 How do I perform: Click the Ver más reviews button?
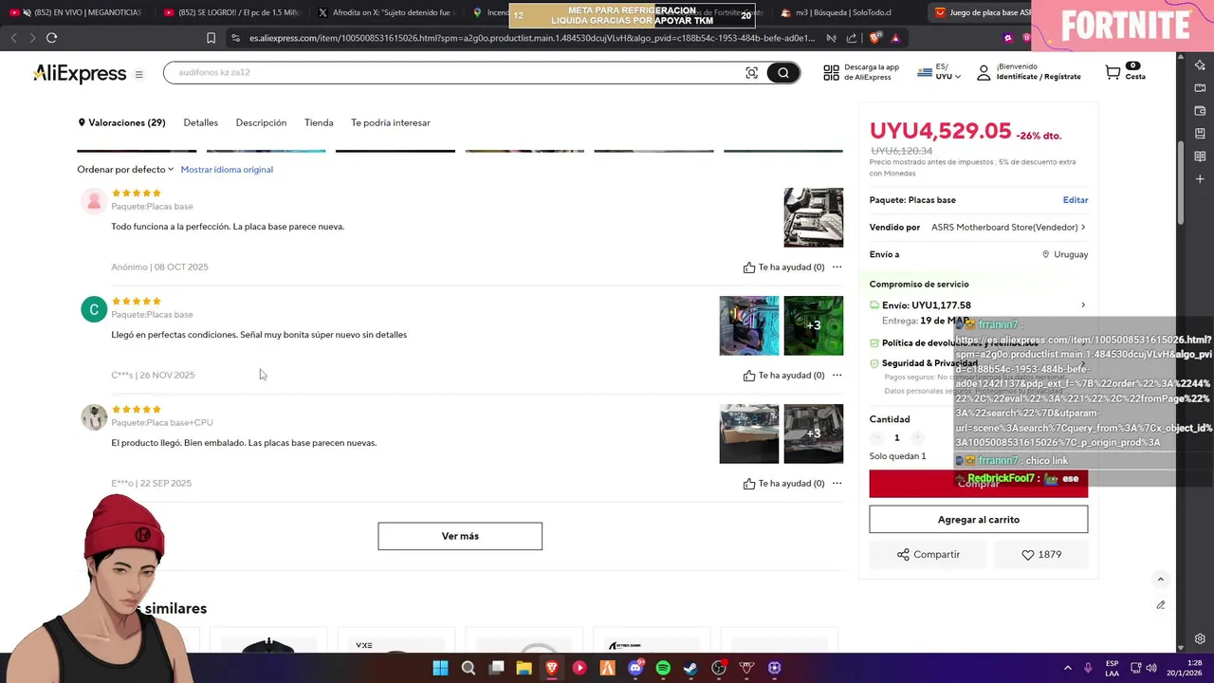click(460, 536)
